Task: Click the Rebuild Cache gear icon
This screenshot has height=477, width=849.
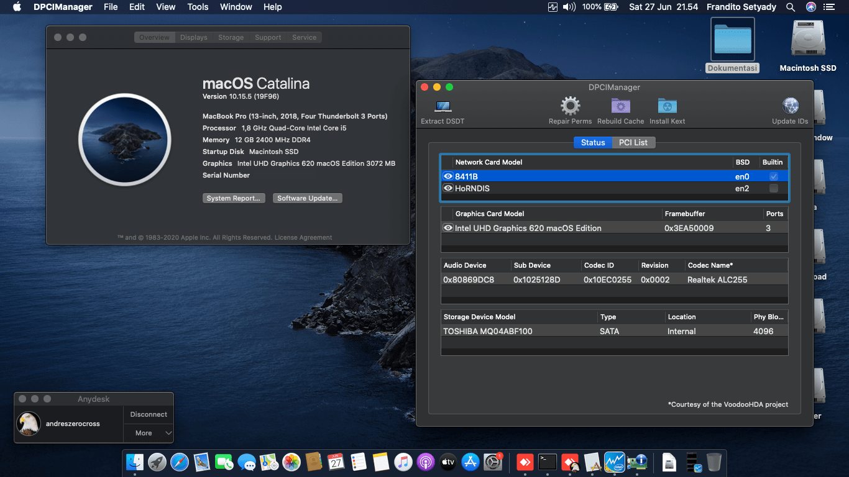Action: click(620, 107)
